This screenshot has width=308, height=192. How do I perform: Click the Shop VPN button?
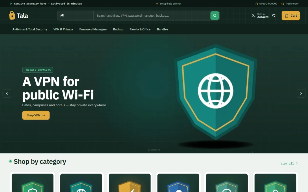pos(36,115)
